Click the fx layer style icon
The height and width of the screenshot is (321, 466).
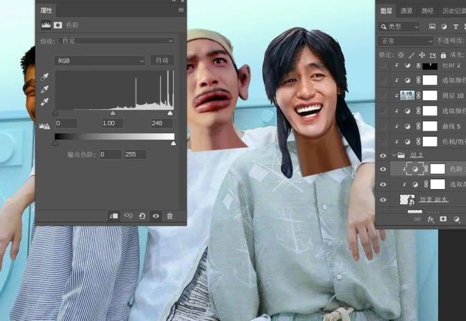tap(431, 219)
